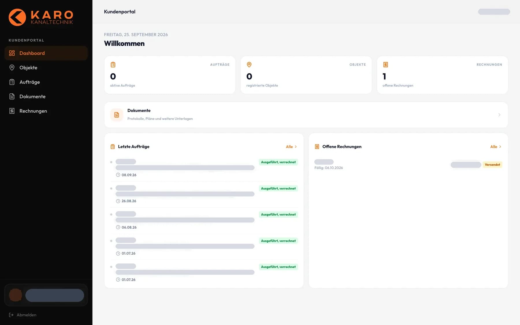Screen dimensions: 520x325
Task: Expand the Dokumente row chevron
Action: [x=499, y=115]
